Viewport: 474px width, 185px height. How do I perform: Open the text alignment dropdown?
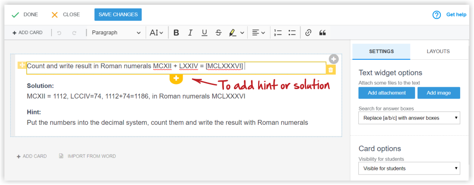point(259,33)
